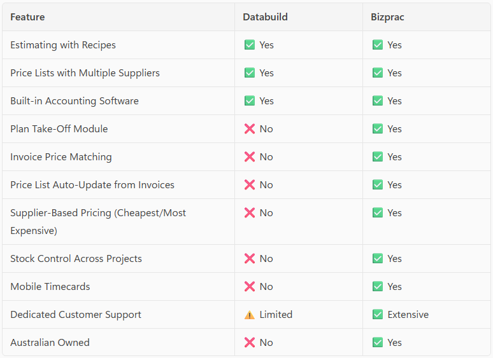Click Databuild check for Built-in Accounting Software
The width and height of the screenshot is (493, 358).
coord(250,100)
